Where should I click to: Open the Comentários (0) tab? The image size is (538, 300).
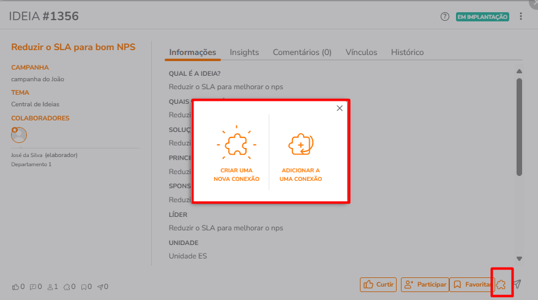coord(302,53)
